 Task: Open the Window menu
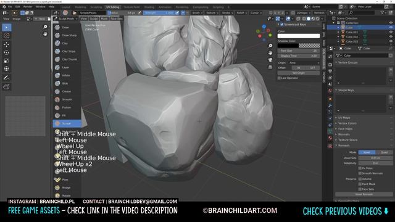40,7
